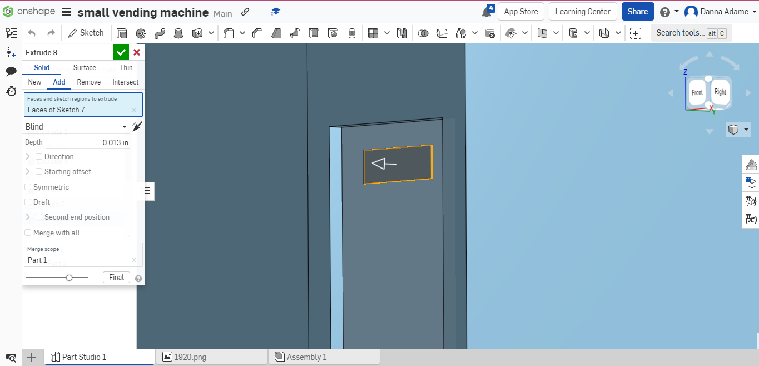Select the Loft tool
759x366 pixels.
[x=178, y=33]
